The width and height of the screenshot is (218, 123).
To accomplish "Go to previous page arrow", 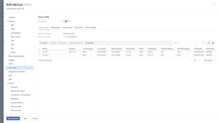I will (191, 60).
